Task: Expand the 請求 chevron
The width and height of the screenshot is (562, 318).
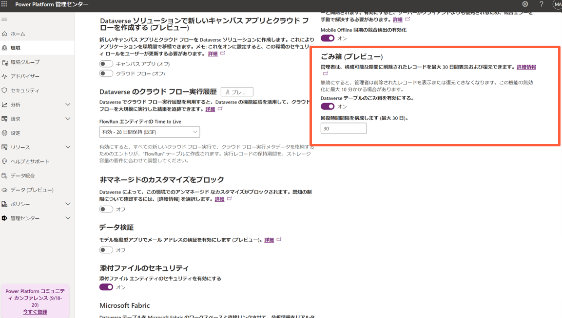Action: [x=68, y=119]
